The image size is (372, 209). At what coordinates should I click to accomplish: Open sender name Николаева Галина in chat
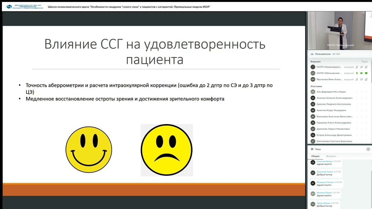(325, 172)
